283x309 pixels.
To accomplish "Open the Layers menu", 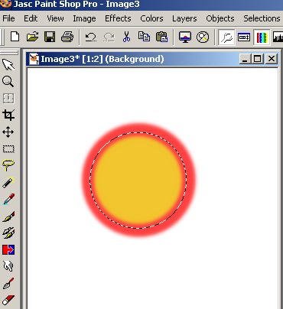I will (x=184, y=18).
